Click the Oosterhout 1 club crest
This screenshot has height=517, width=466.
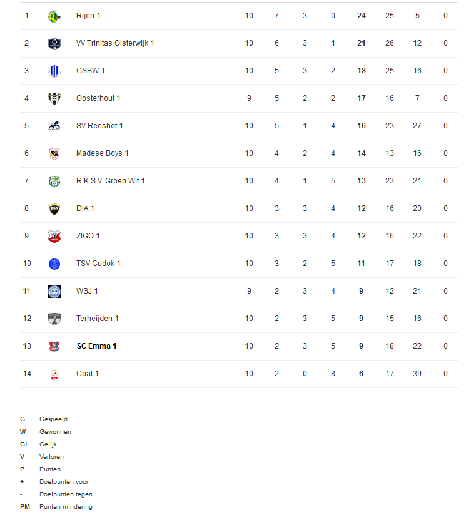click(54, 99)
